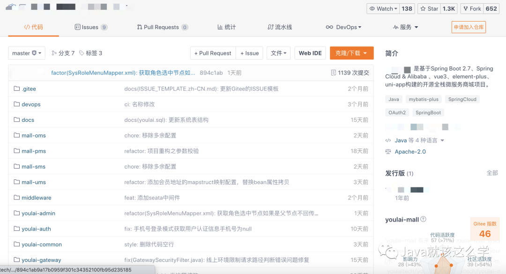Click the mall-oms folder icon
Image resolution: width=506 pixels, height=274 pixels.
click(x=17, y=135)
